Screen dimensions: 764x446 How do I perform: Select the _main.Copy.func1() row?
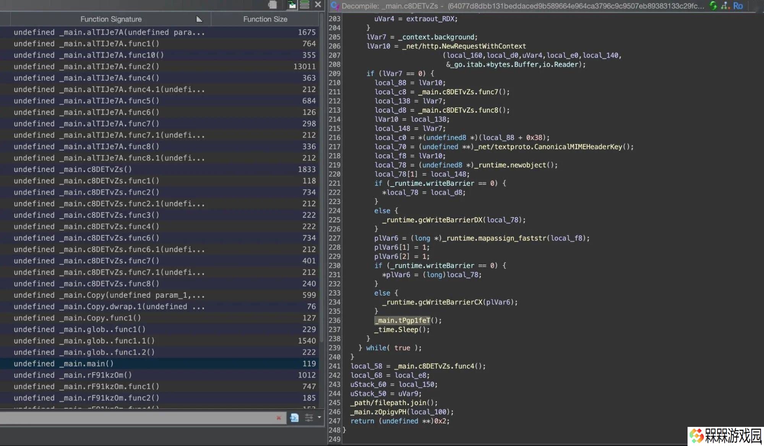pos(159,318)
